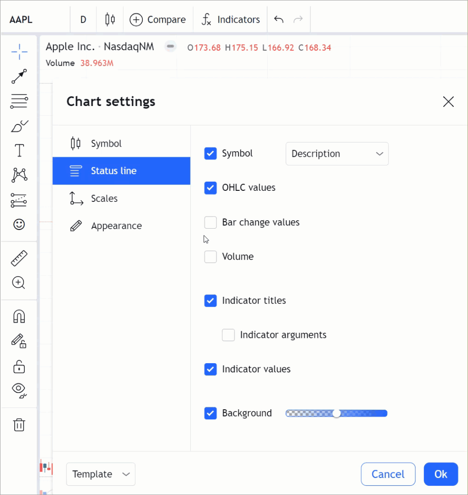Activate the zoom-in tool
Viewport: 468px width, 495px height.
click(x=18, y=283)
